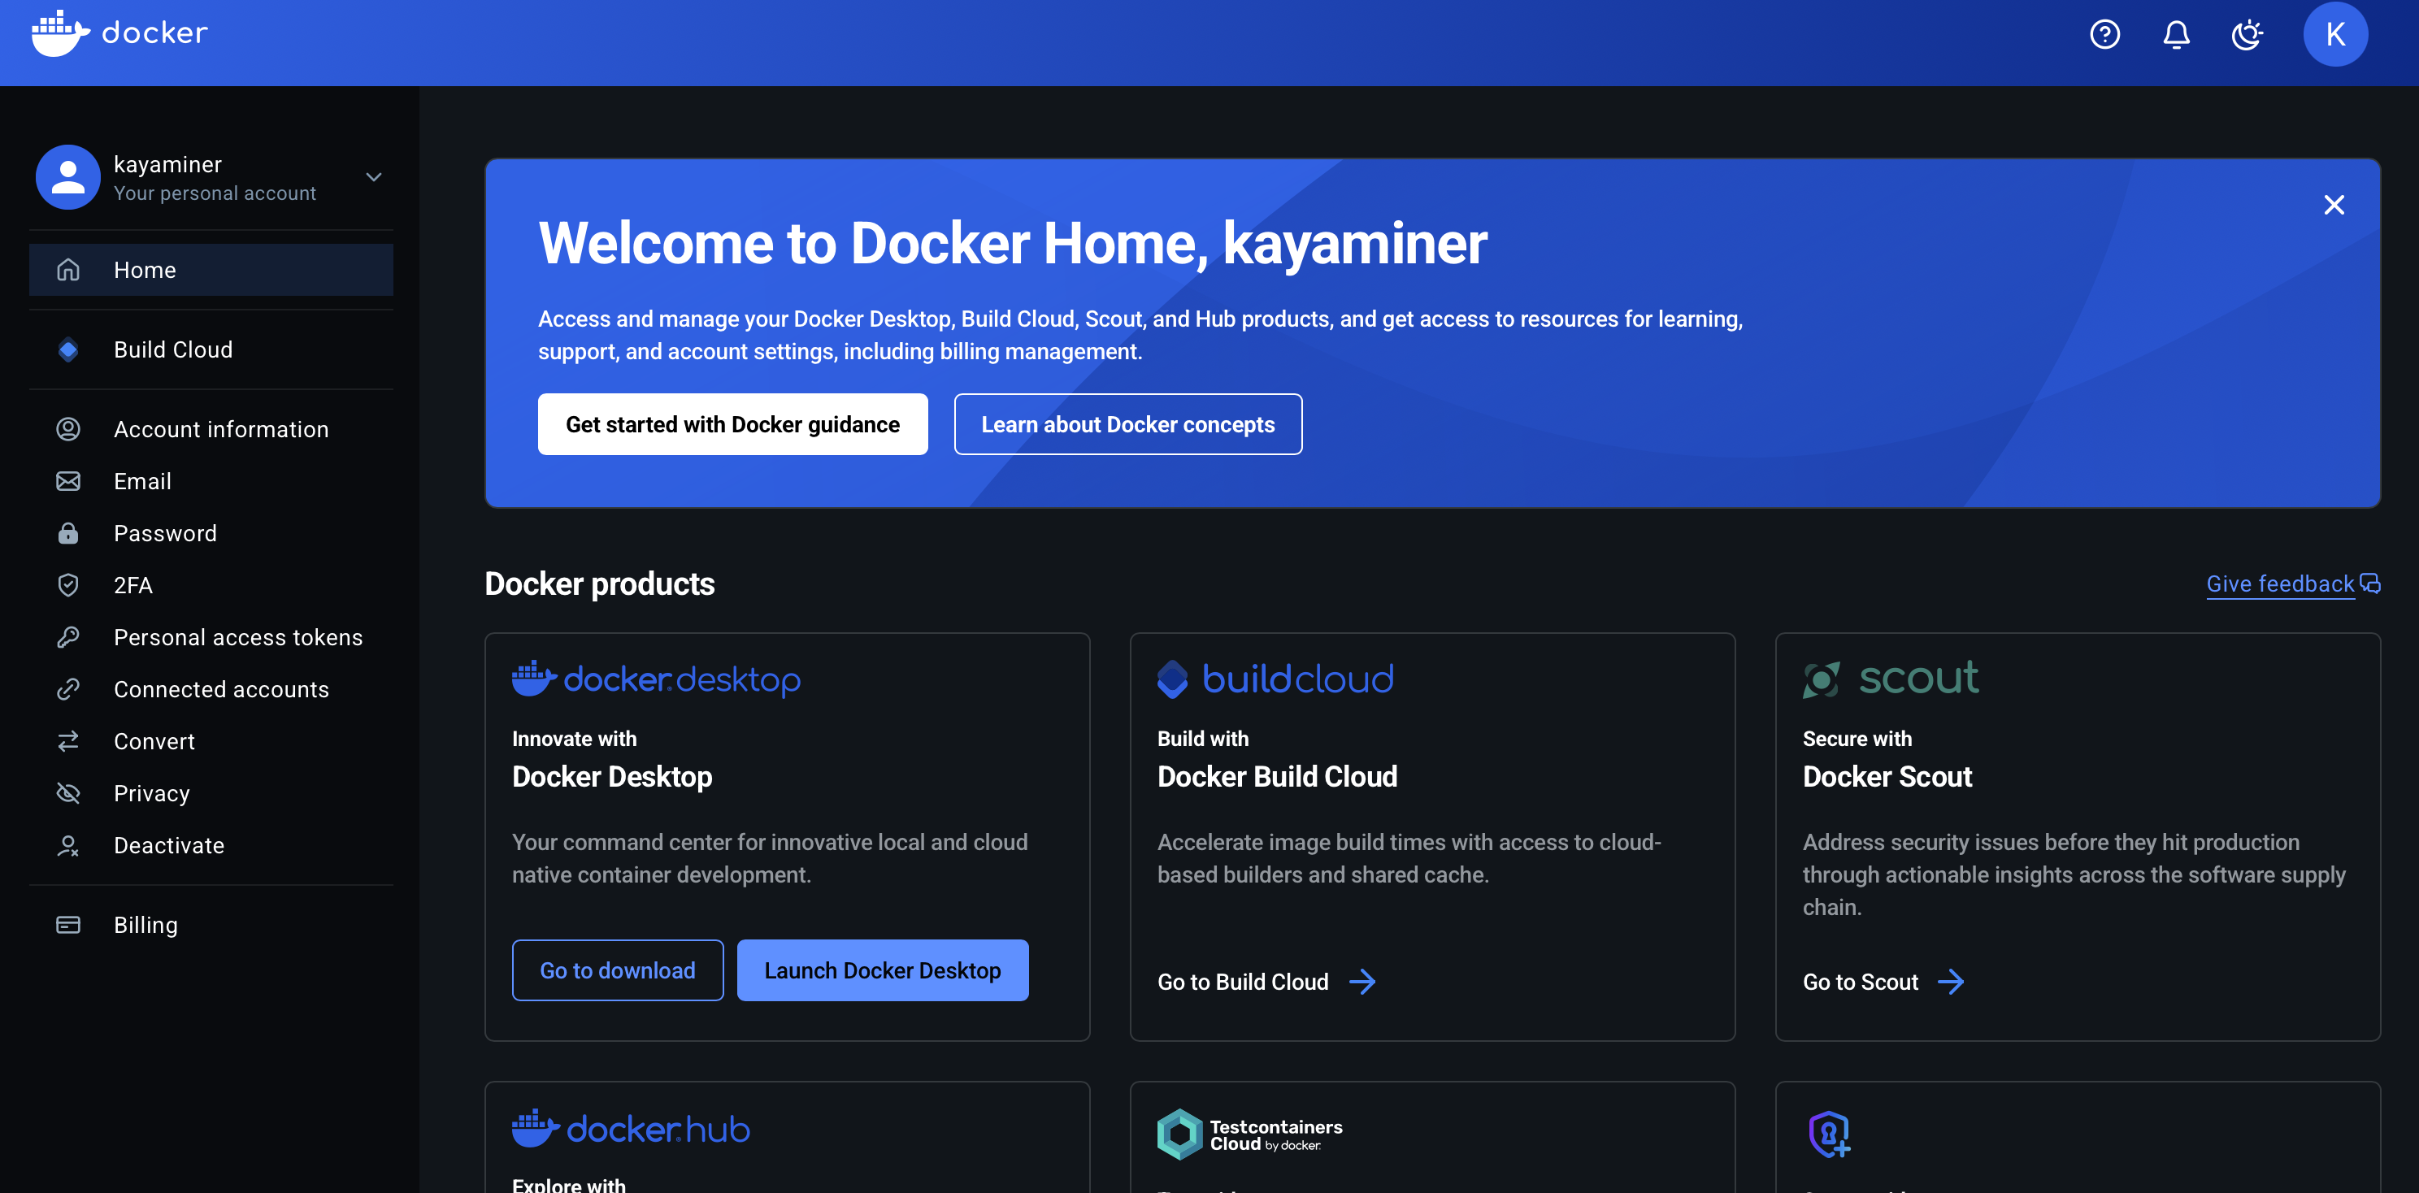Open Privacy settings

(x=211, y=793)
